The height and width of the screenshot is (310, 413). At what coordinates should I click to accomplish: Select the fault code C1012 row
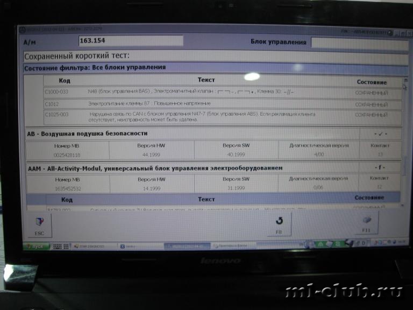click(x=223, y=104)
